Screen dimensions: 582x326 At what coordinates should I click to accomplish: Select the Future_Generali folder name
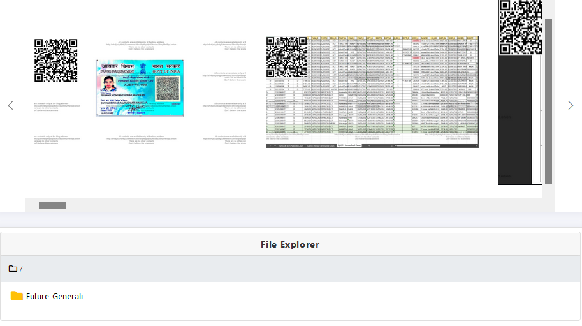pos(54,296)
